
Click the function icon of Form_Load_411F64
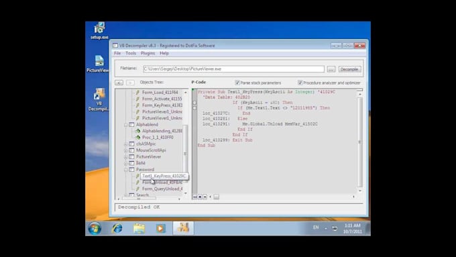tap(138, 92)
